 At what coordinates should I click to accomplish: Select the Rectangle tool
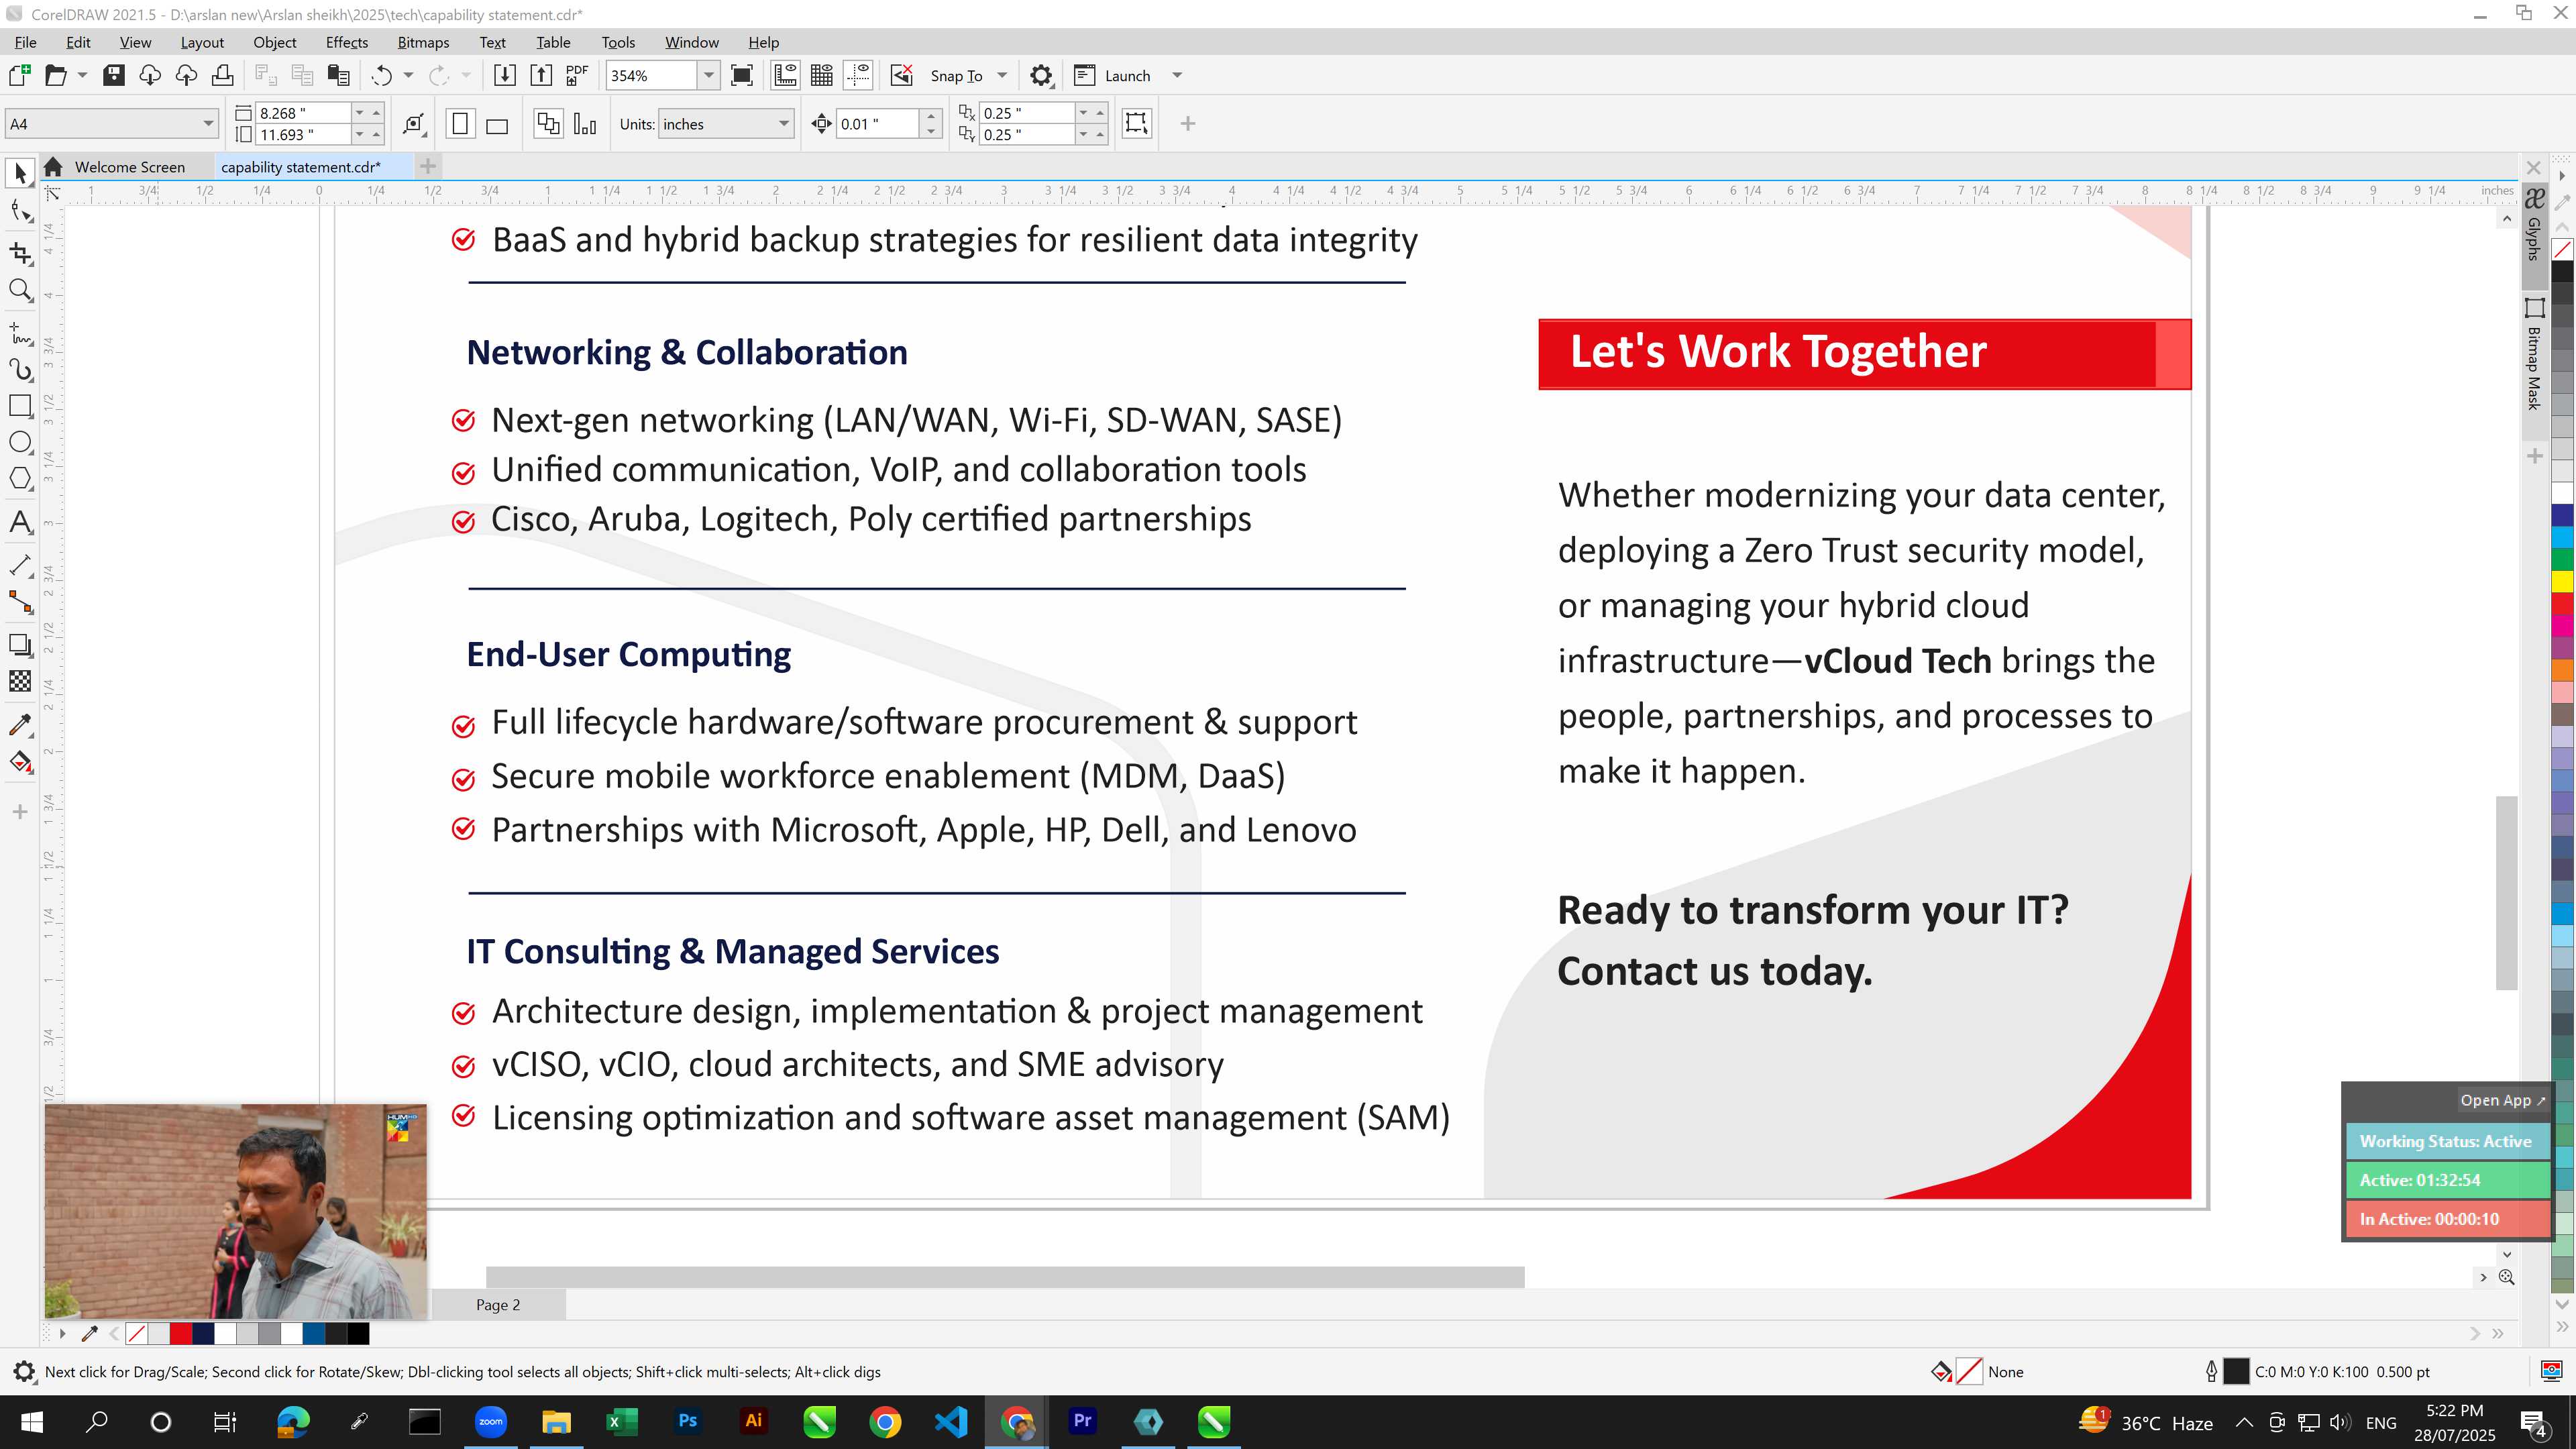pos(20,406)
